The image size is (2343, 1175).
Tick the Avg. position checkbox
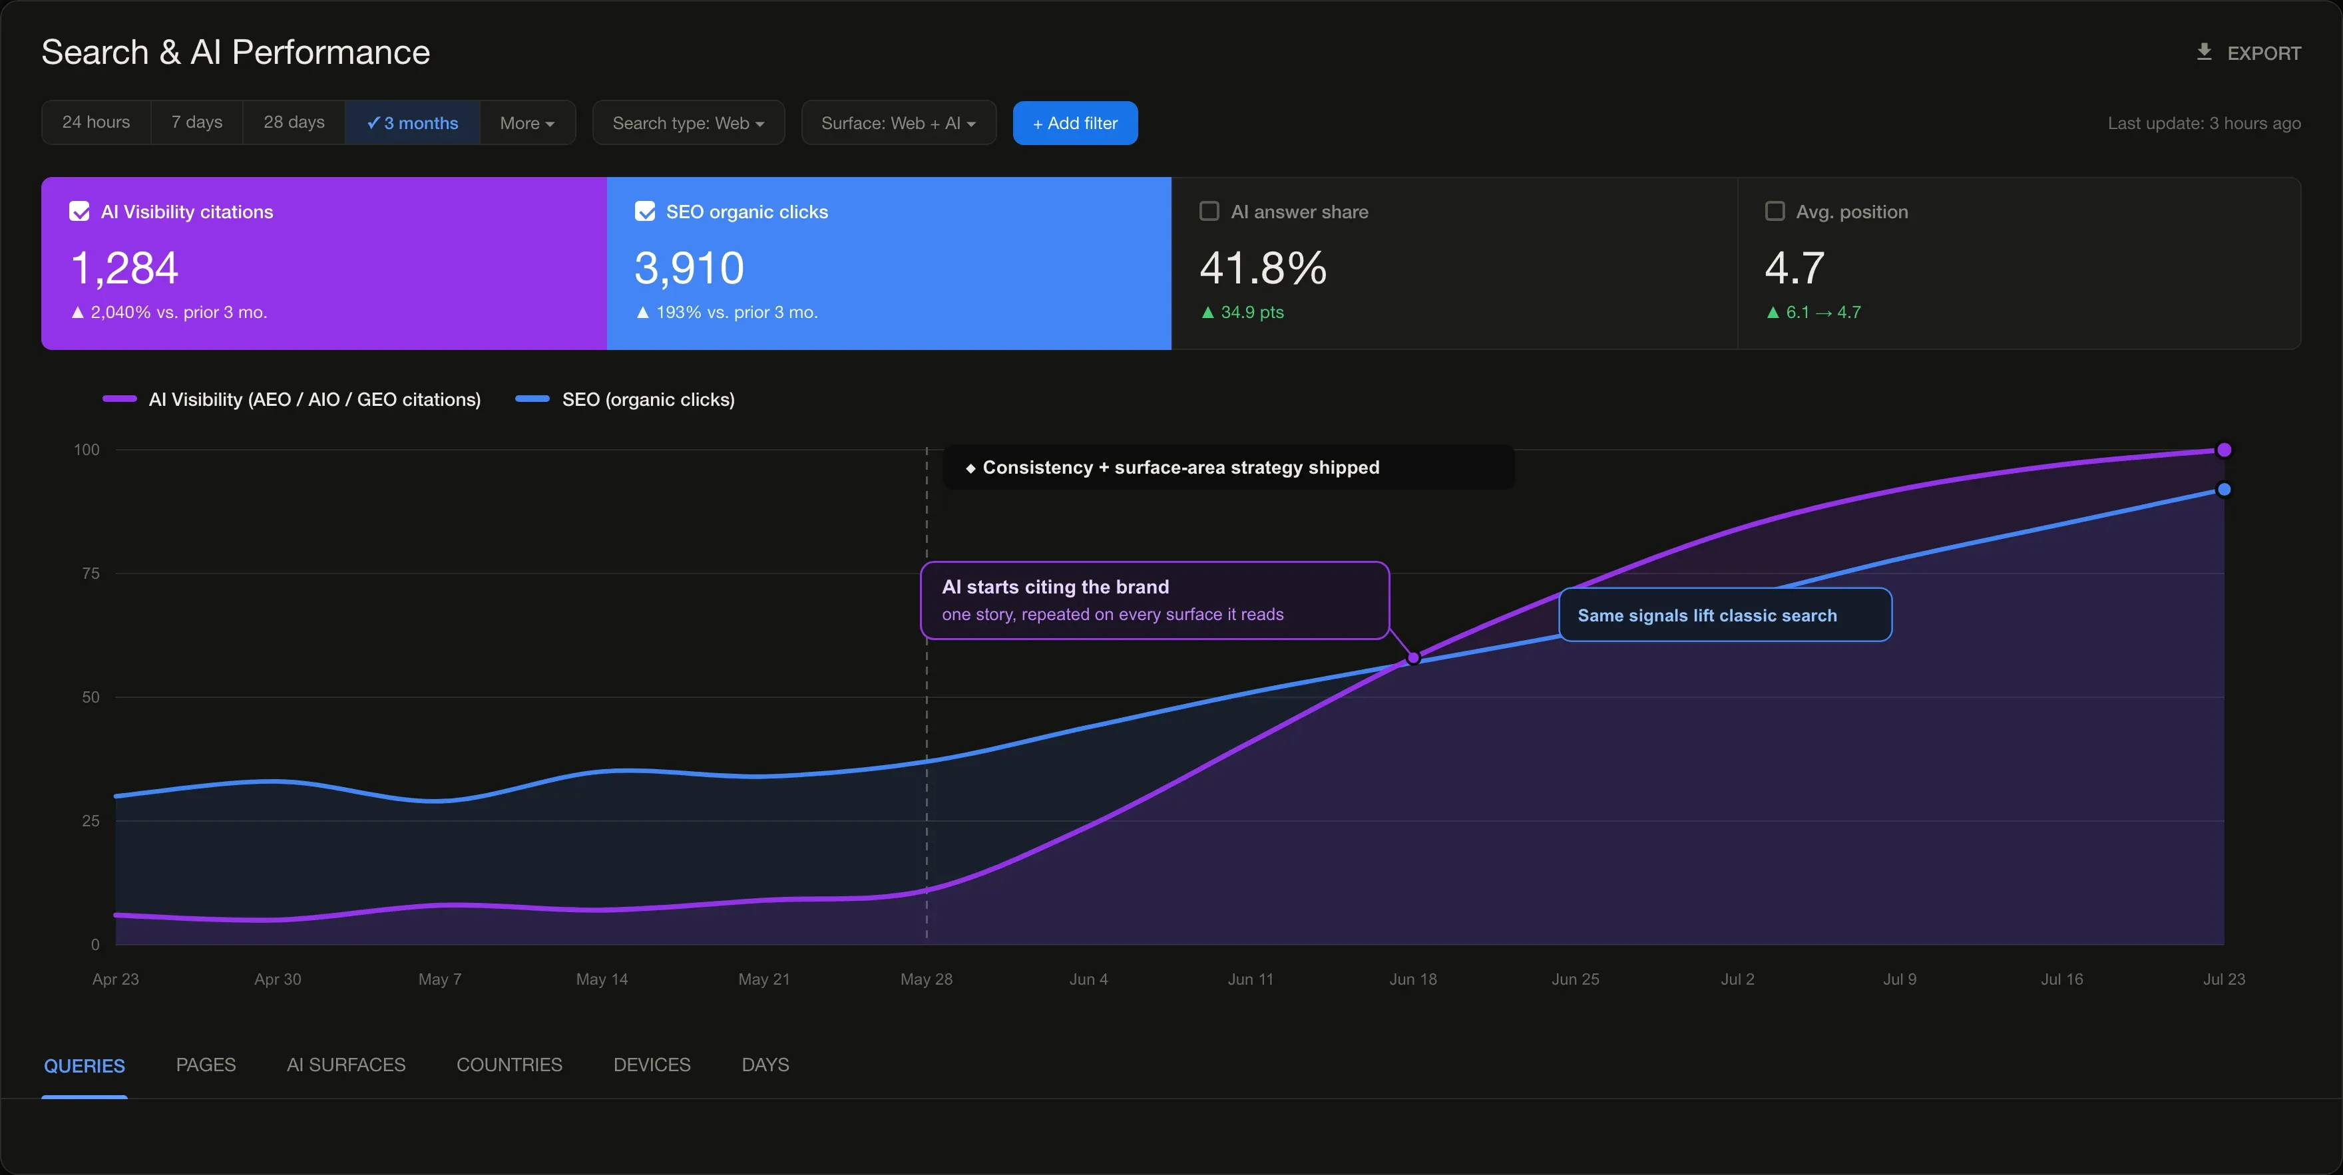coord(1775,211)
